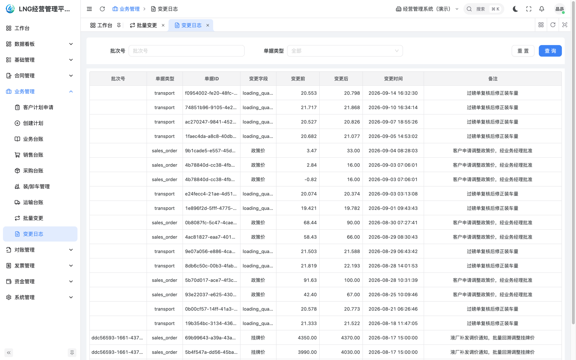Click the 批次号 input field

click(x=186, y=51)
